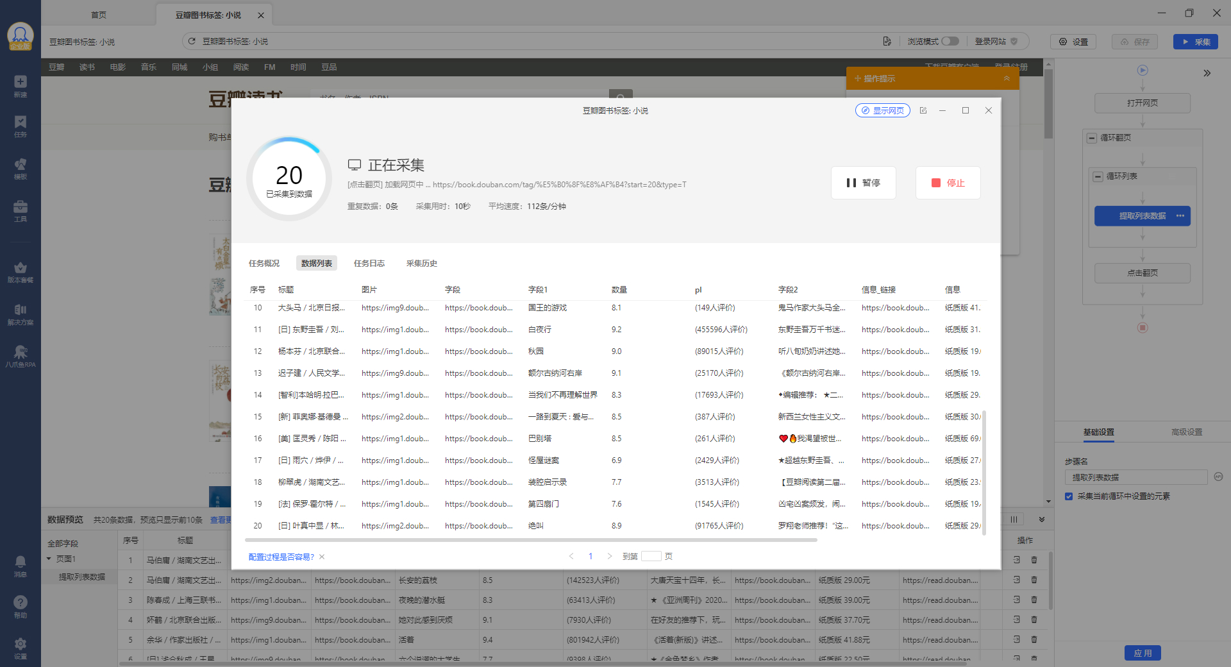This screenshot has width=1231, height=667.
Task: Collapse the 循环列表 loop box
Action: [1098, 176]
